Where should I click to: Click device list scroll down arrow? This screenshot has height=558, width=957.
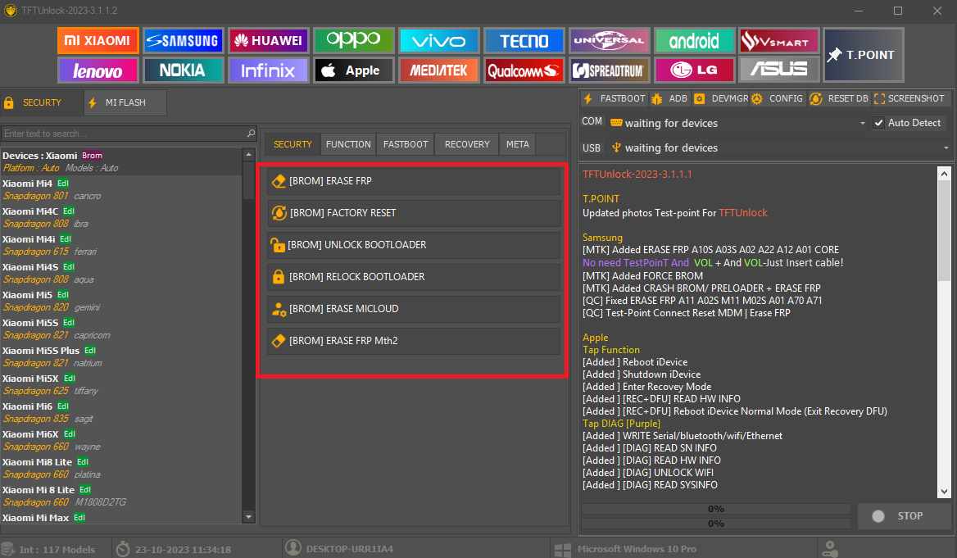pos(248,517)
